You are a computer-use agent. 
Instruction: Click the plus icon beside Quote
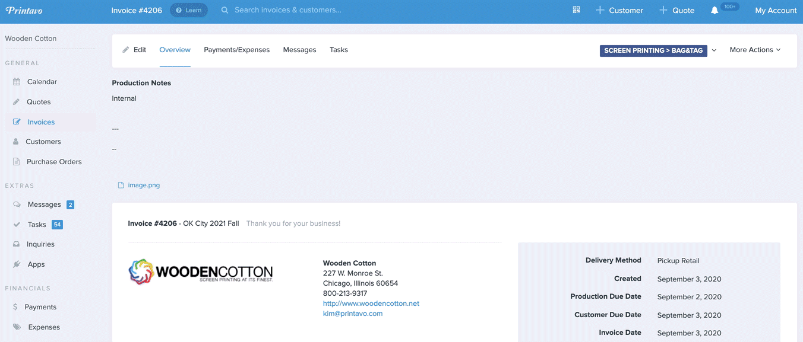(663, 10)
